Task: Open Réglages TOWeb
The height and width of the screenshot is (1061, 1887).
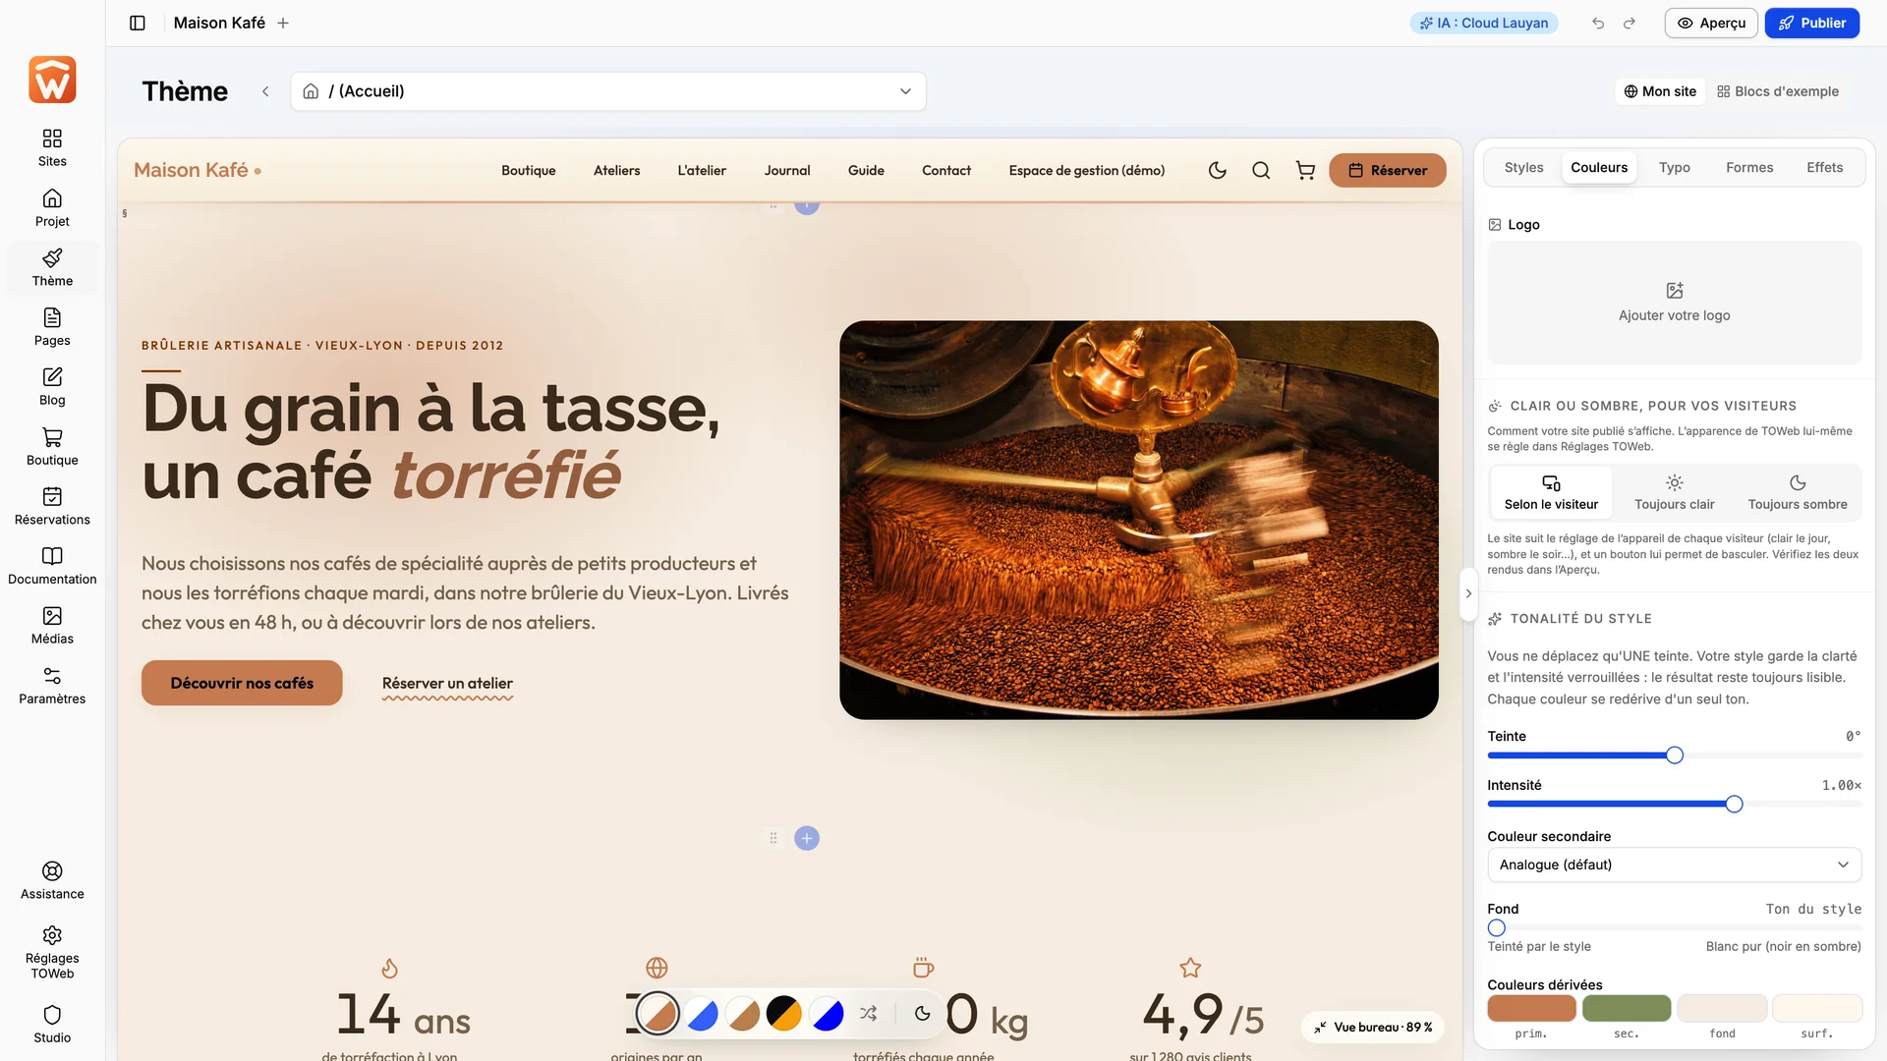Action: point(52,952)
